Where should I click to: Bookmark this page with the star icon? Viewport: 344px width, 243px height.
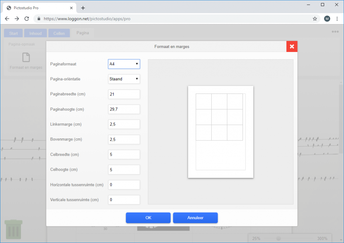point(315,19)
